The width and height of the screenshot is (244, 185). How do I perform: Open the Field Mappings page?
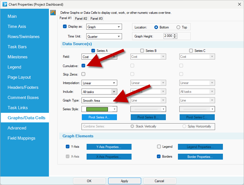click(x=21, y=138)
